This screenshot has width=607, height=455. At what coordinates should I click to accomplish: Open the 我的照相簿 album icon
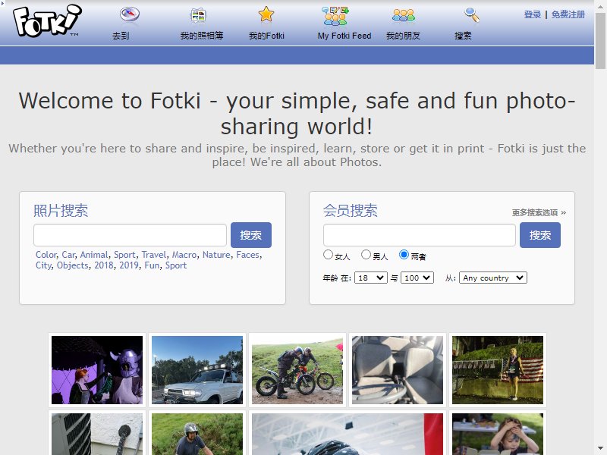pyautogui.click(x=198, y=15)
